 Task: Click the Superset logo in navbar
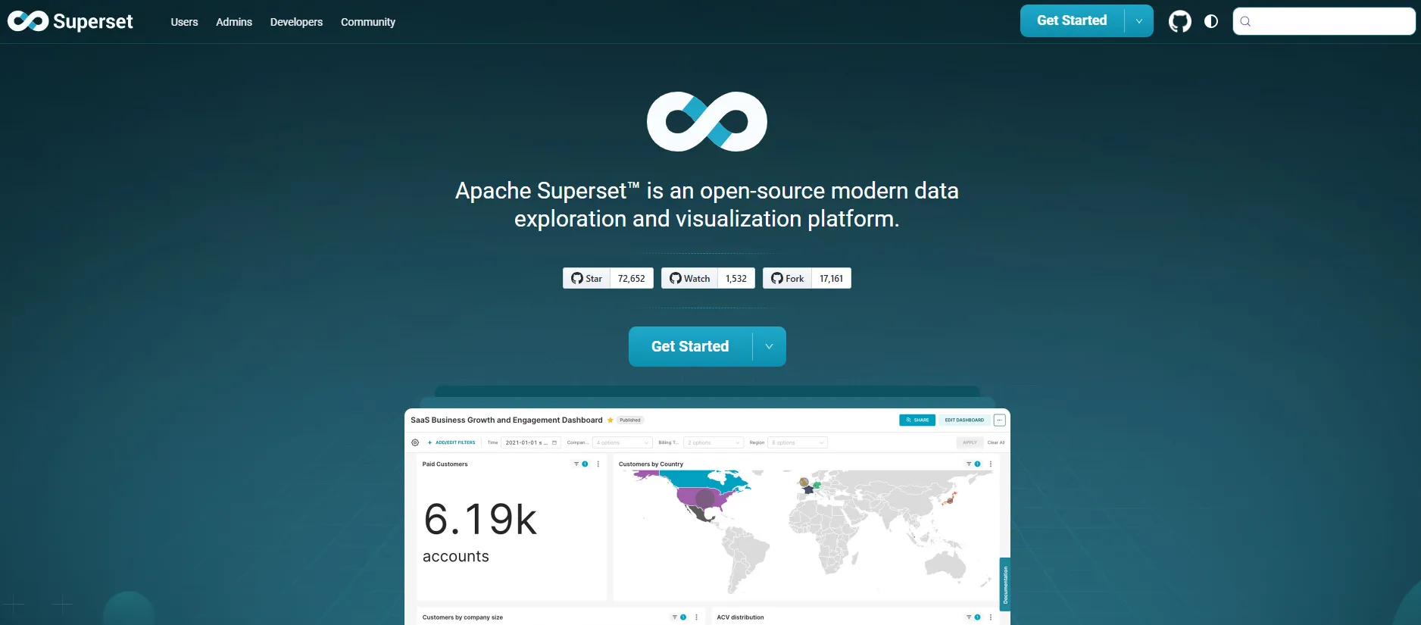pyautogui.click(x=70, y=21)
